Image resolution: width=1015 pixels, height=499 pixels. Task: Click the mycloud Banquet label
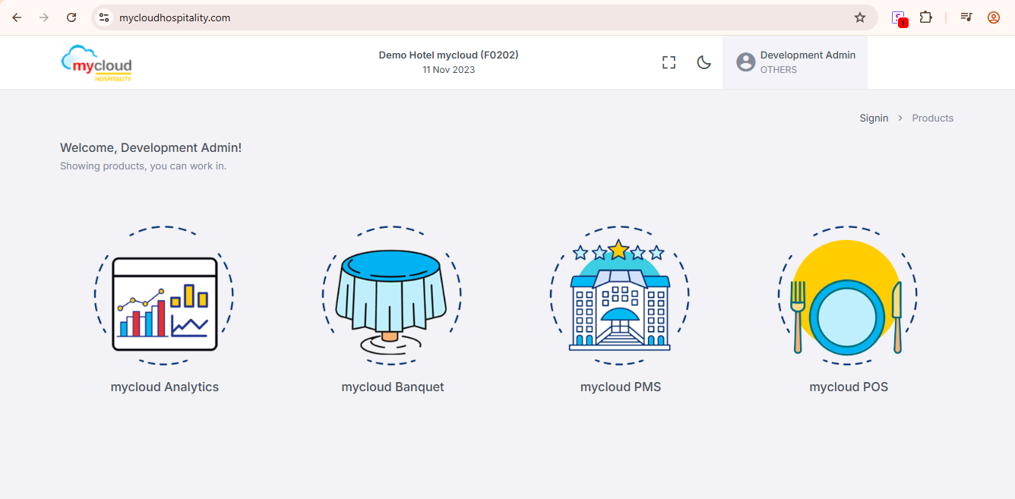(393, 387)
